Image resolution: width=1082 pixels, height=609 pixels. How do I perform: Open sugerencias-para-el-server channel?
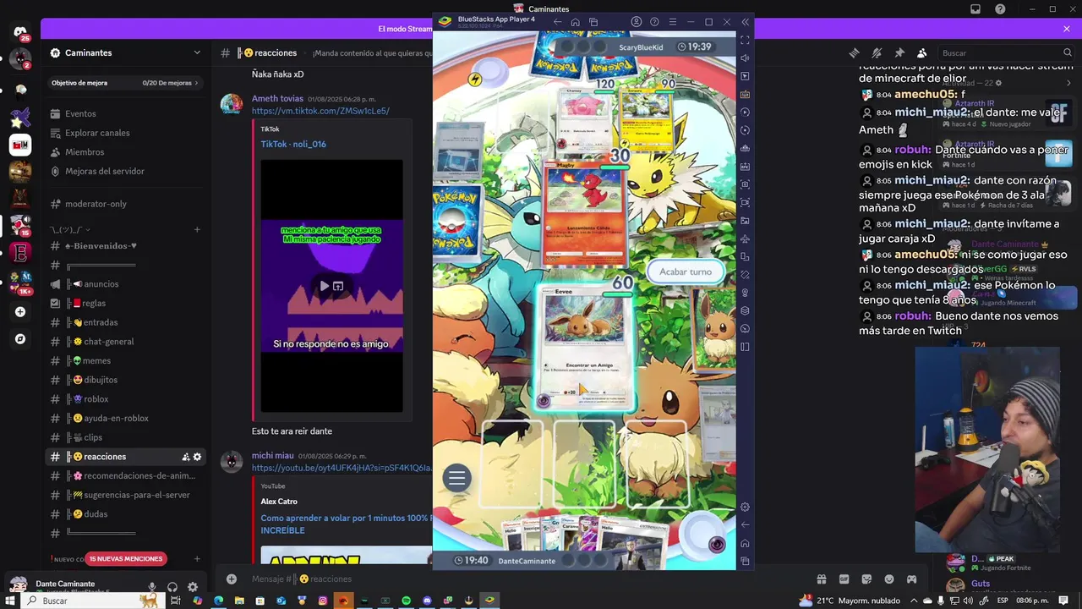pyautogui.click(x=125, y=495)
